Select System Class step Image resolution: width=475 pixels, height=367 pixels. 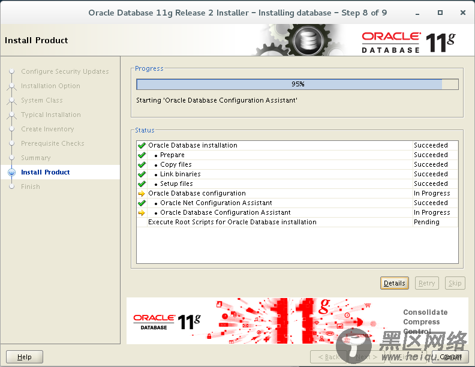[x=42, y=100]
